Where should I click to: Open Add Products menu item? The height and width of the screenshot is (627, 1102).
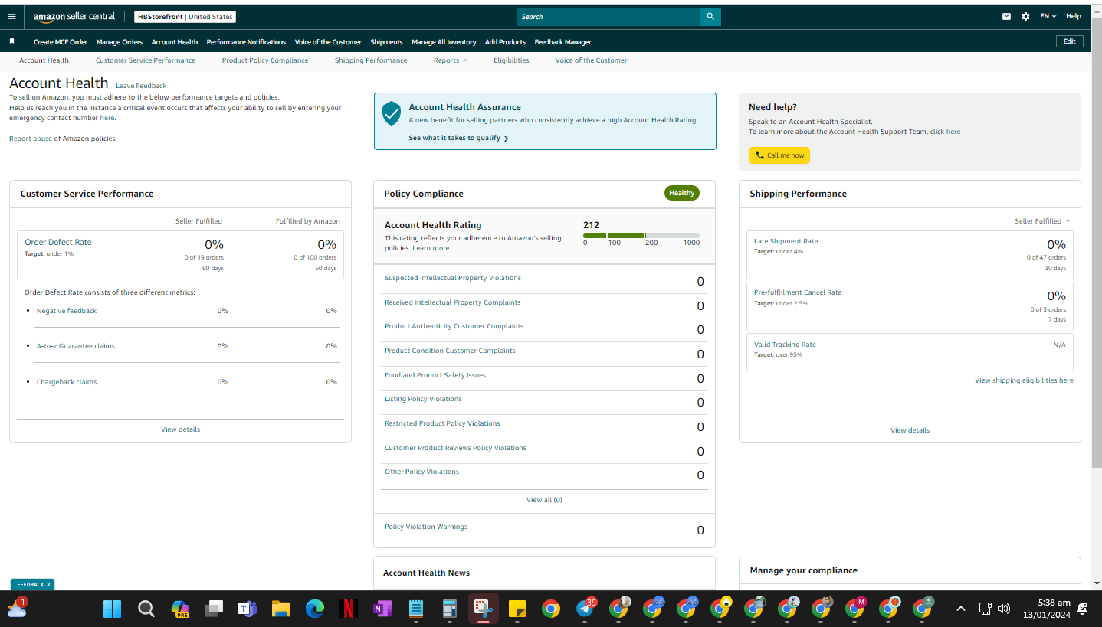pyautogui.click(x=505, y=42)
